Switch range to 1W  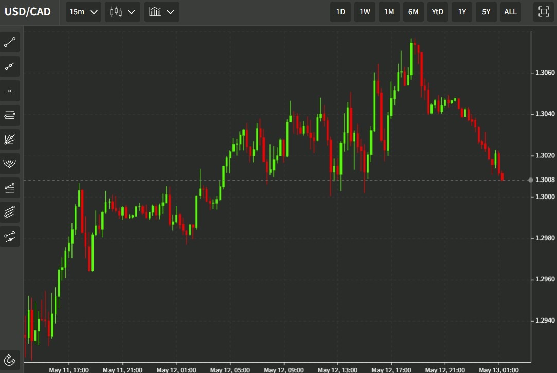click(x=365, y=12)
